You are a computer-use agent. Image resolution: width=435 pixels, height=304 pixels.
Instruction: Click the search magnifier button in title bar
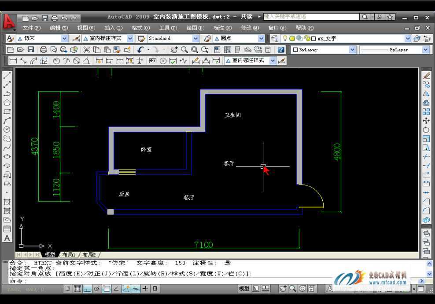coord(365,17)
